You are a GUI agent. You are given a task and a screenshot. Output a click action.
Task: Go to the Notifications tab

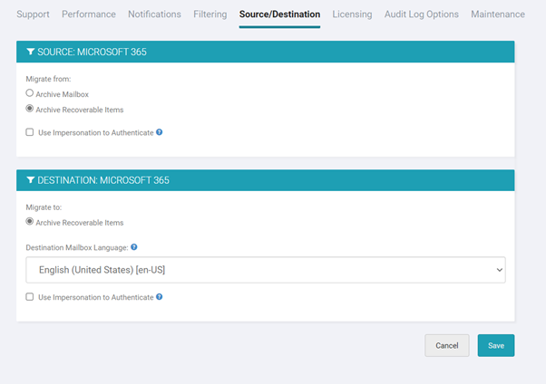pos(154,14)
